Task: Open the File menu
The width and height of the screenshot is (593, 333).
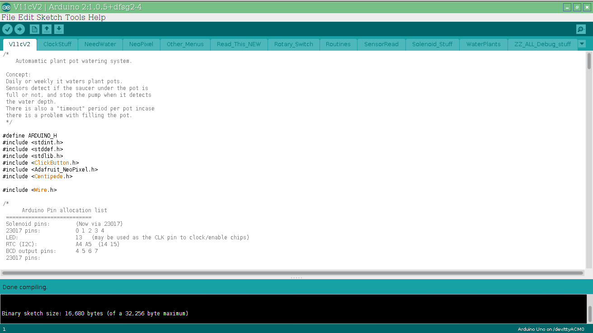Action: [7, 17]
